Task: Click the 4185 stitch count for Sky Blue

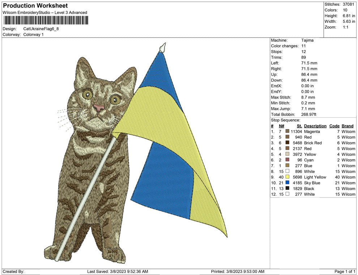Action: [298, 183]
